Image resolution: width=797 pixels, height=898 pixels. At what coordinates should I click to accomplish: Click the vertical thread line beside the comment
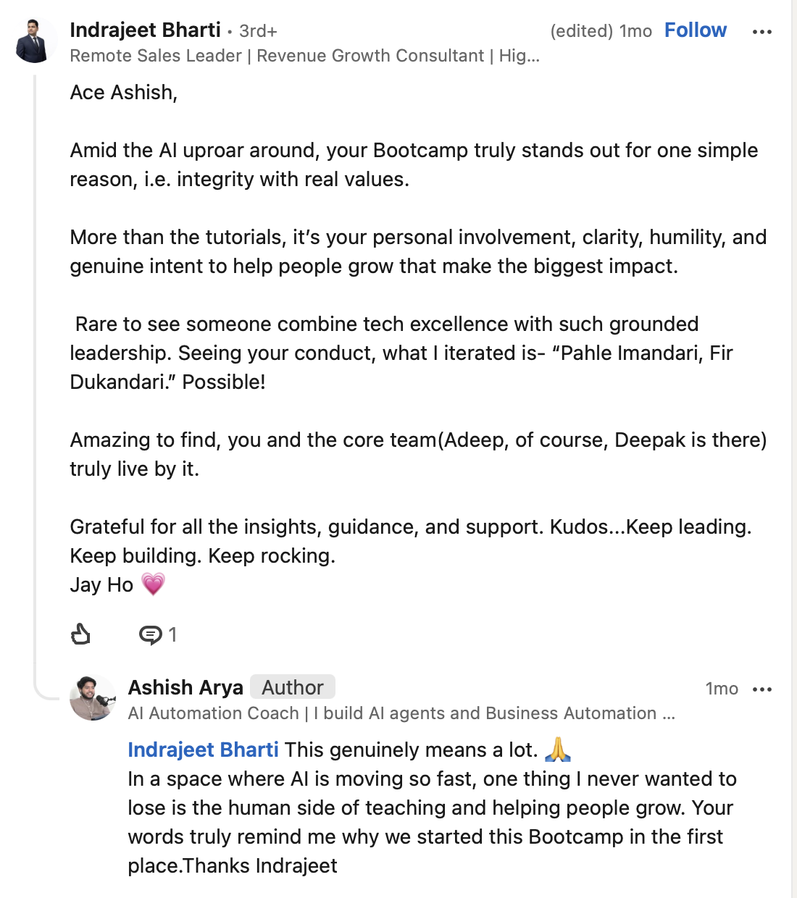(35, 377)
